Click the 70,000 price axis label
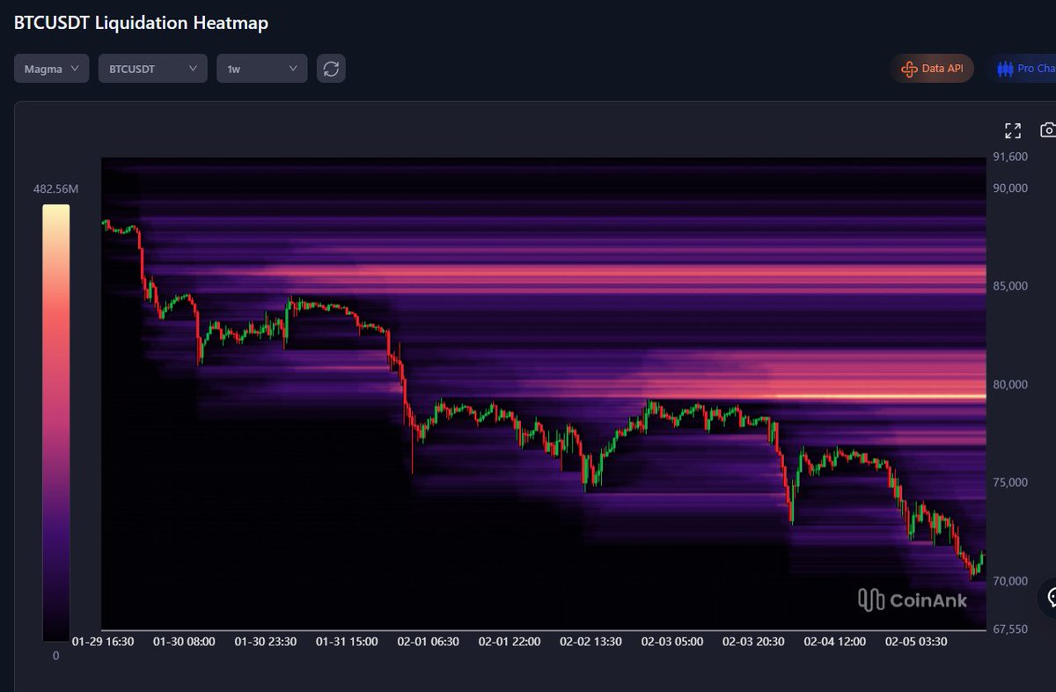The width and height of the screenshot is (1056, 692). coord(1010,581)
